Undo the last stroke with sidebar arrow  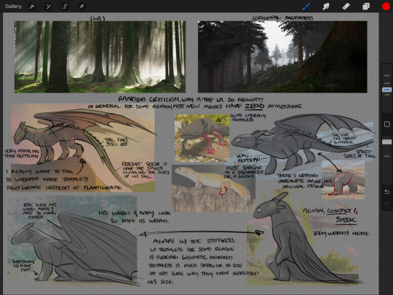click(x=386, y=192)
